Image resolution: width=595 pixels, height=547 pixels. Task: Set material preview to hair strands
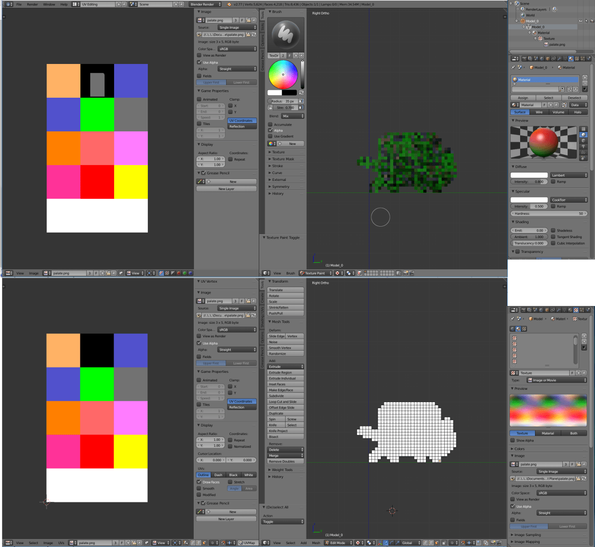point(584,153)
